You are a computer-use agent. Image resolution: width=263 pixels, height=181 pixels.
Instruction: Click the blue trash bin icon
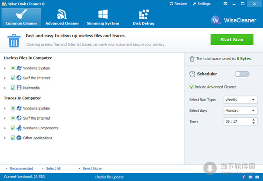(14, 41)
